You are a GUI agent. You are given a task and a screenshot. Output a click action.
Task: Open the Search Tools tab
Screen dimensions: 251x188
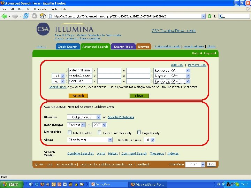[x=123, y=47]
